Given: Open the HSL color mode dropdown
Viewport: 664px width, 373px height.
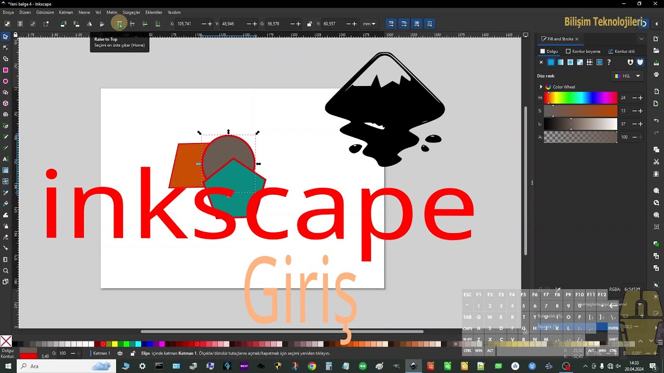Looking at the screenshot, I should point(628,76).
